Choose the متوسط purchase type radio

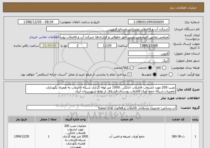155,75
